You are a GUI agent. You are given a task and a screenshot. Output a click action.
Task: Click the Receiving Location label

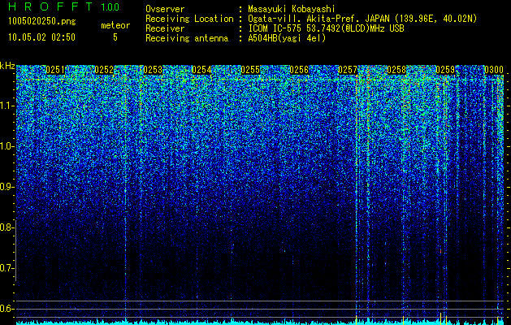[189, 19]
